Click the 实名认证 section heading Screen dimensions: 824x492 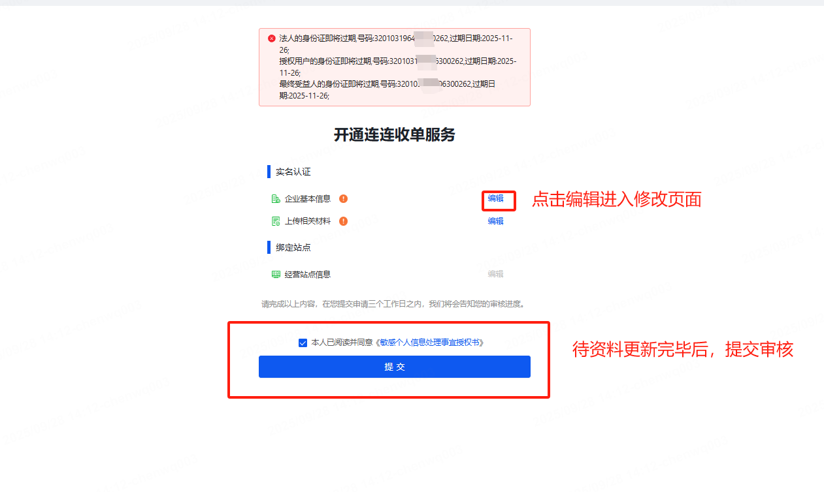[x=293, y=172]
